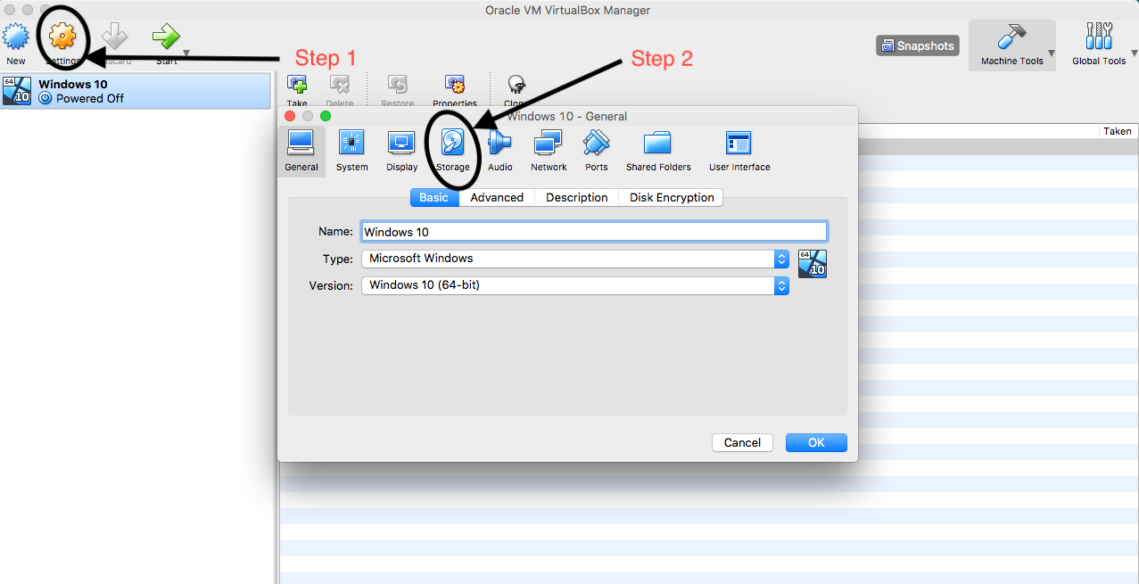Confirm settings with the OK button
The height and width of the screenshot is (584, 1139).
click(816, 442)
